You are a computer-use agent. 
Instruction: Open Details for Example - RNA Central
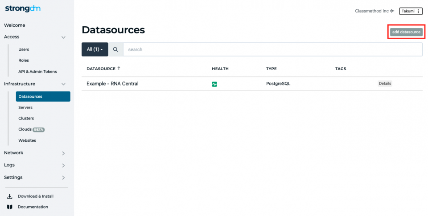[x=385, y=84]
